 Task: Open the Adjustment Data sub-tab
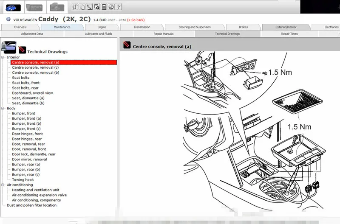[x=32, y=34]
